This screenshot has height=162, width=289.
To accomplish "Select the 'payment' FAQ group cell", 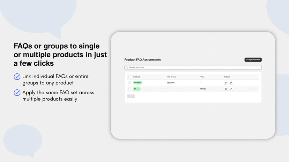I will point(170,83).
